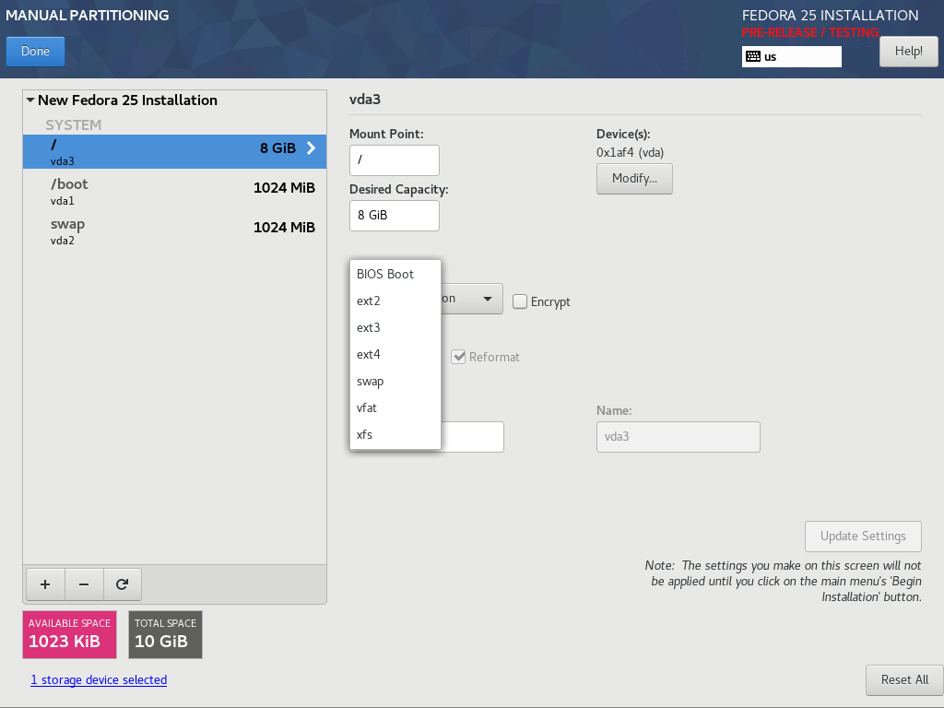Screen dimensions: 944x708
Task: Open the 1 storage device selected link
Action: (x=99, y=679)
